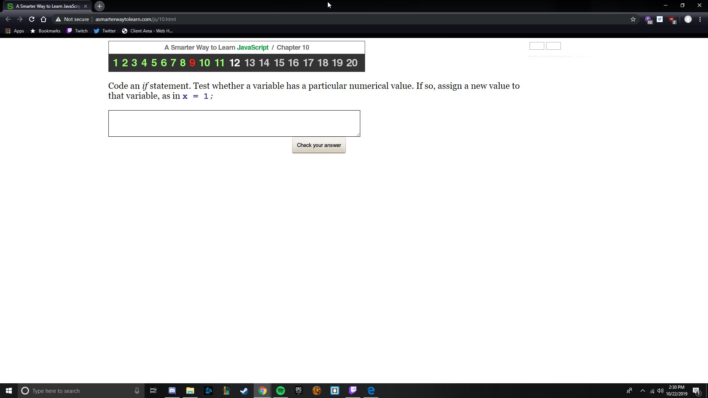Go to exercise 9 in red

(x=192, y=63)
